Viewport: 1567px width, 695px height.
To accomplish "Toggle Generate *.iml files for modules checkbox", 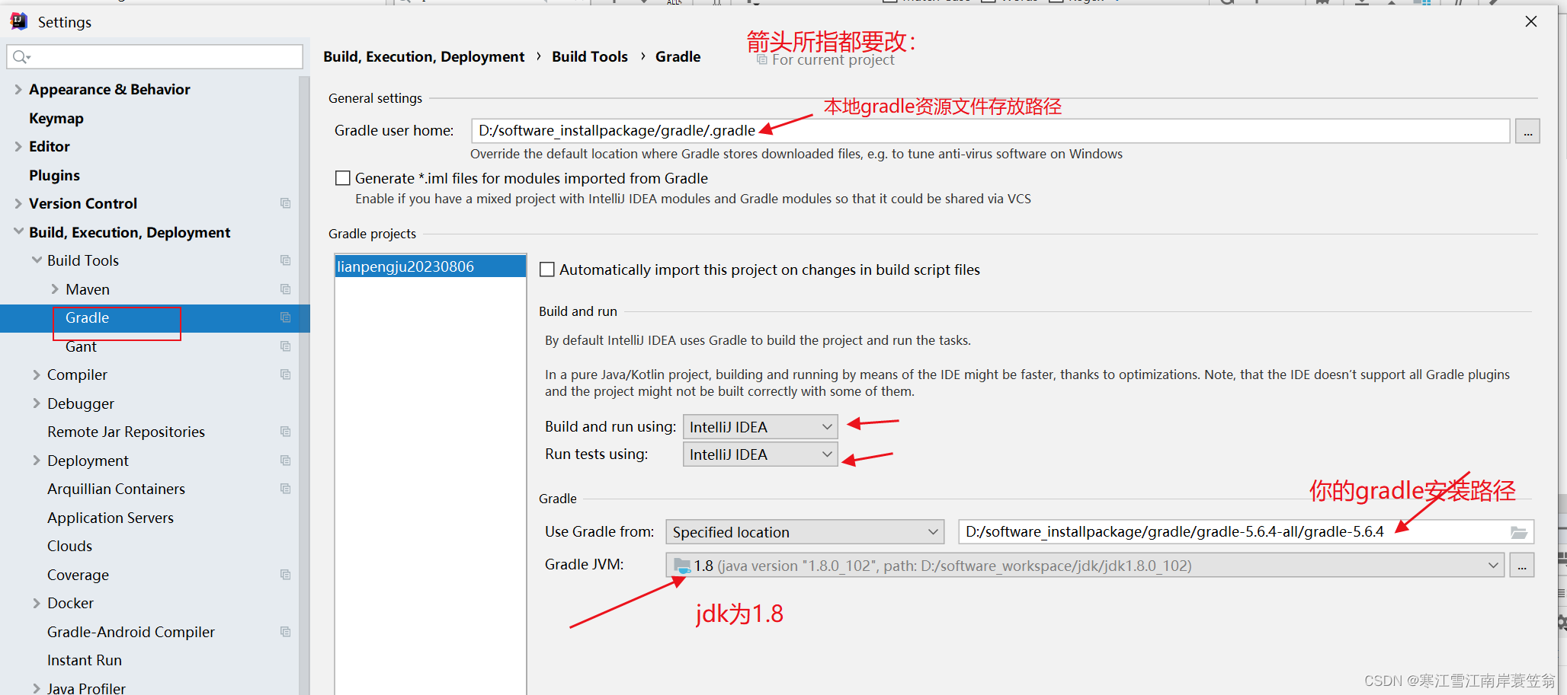I will coord(343,178).
